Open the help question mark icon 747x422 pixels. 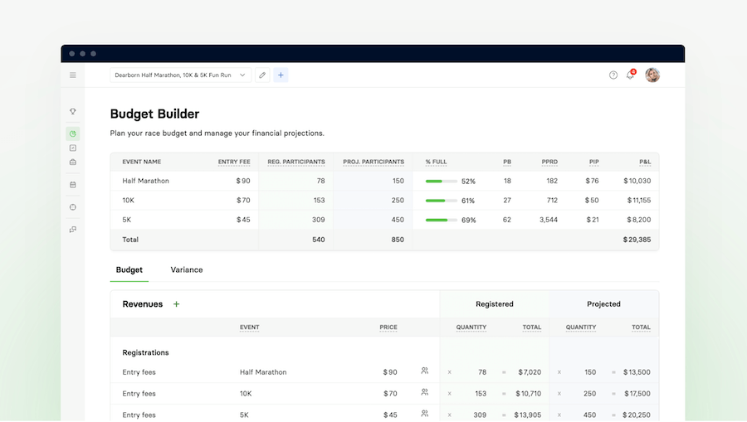tap(613, 75)
